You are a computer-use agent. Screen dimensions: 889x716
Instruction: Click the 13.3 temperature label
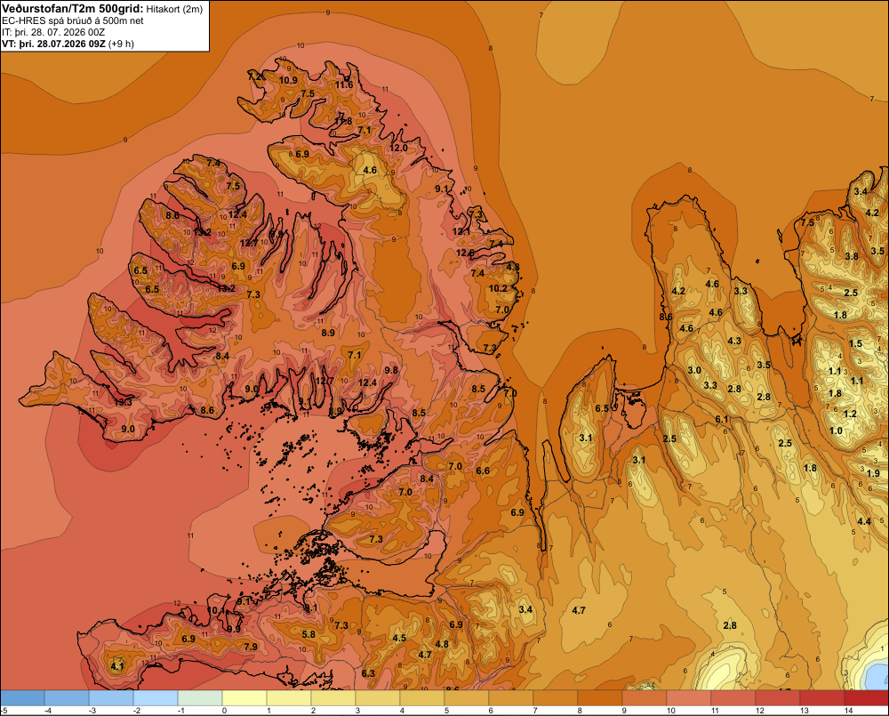[x=123, y=402]
